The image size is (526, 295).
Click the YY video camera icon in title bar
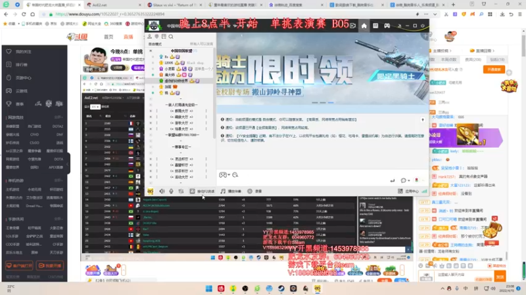(352, 26)
